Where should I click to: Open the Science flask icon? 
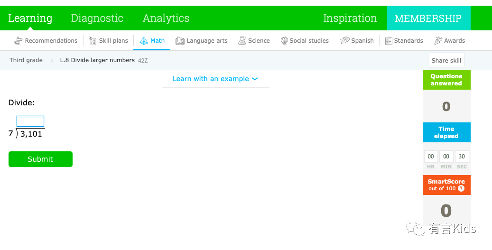click(242, 41)
